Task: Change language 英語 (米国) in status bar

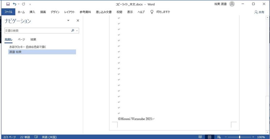Action: 49,137
